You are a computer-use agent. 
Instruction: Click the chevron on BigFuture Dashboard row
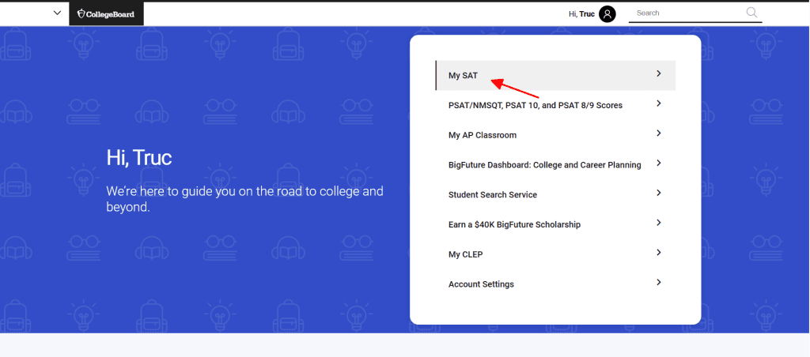point(659,163)
